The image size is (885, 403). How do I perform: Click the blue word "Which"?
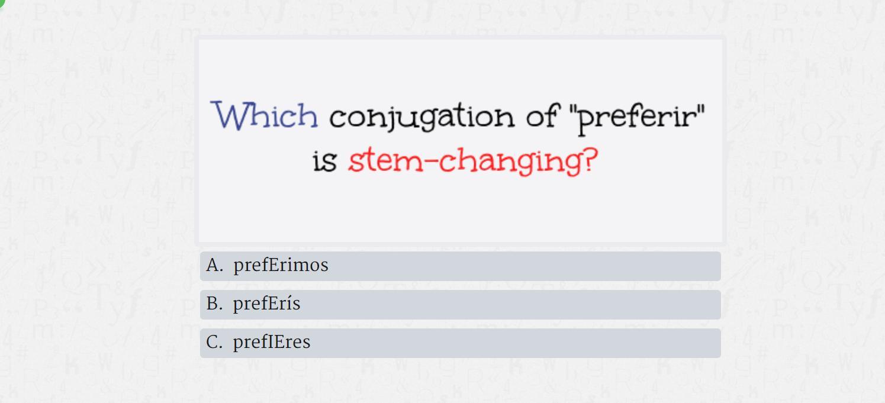coord(265,115)
